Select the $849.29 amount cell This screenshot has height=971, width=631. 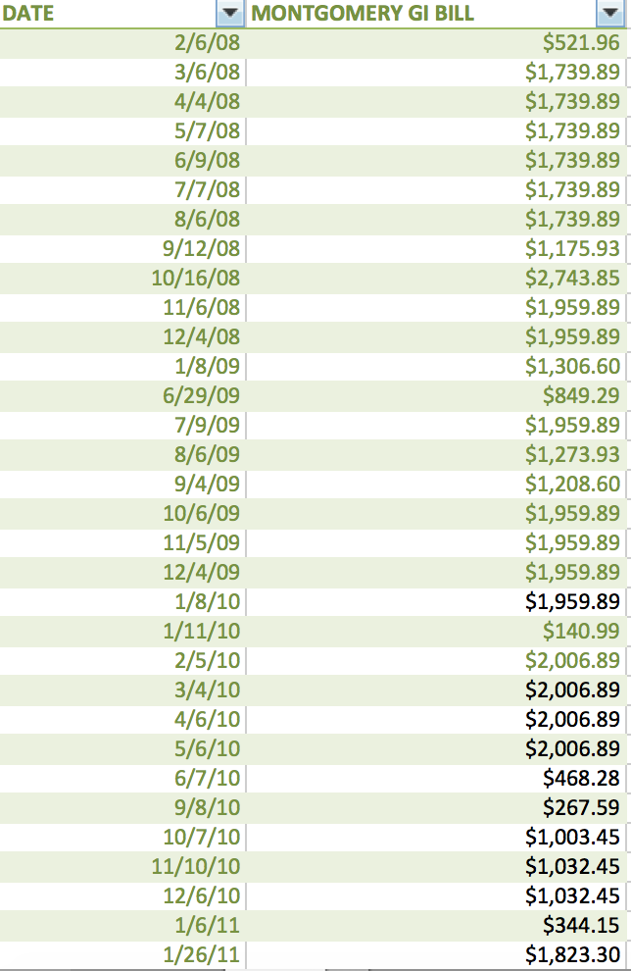[582, 395]
